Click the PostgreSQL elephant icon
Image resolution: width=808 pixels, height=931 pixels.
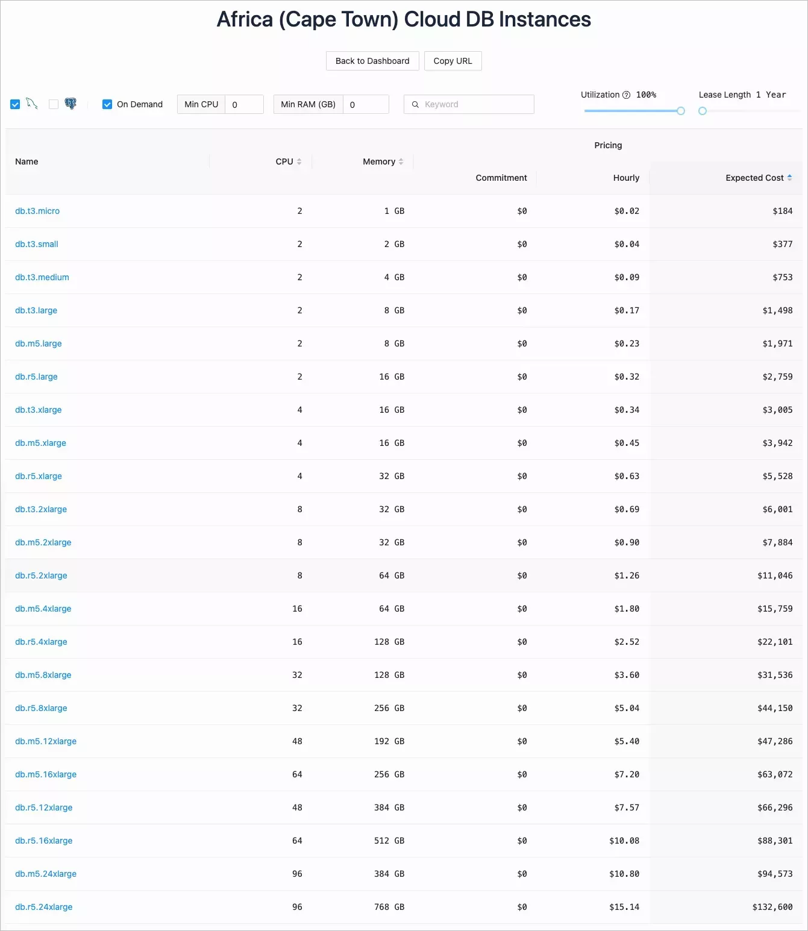(x=70, y=104)
